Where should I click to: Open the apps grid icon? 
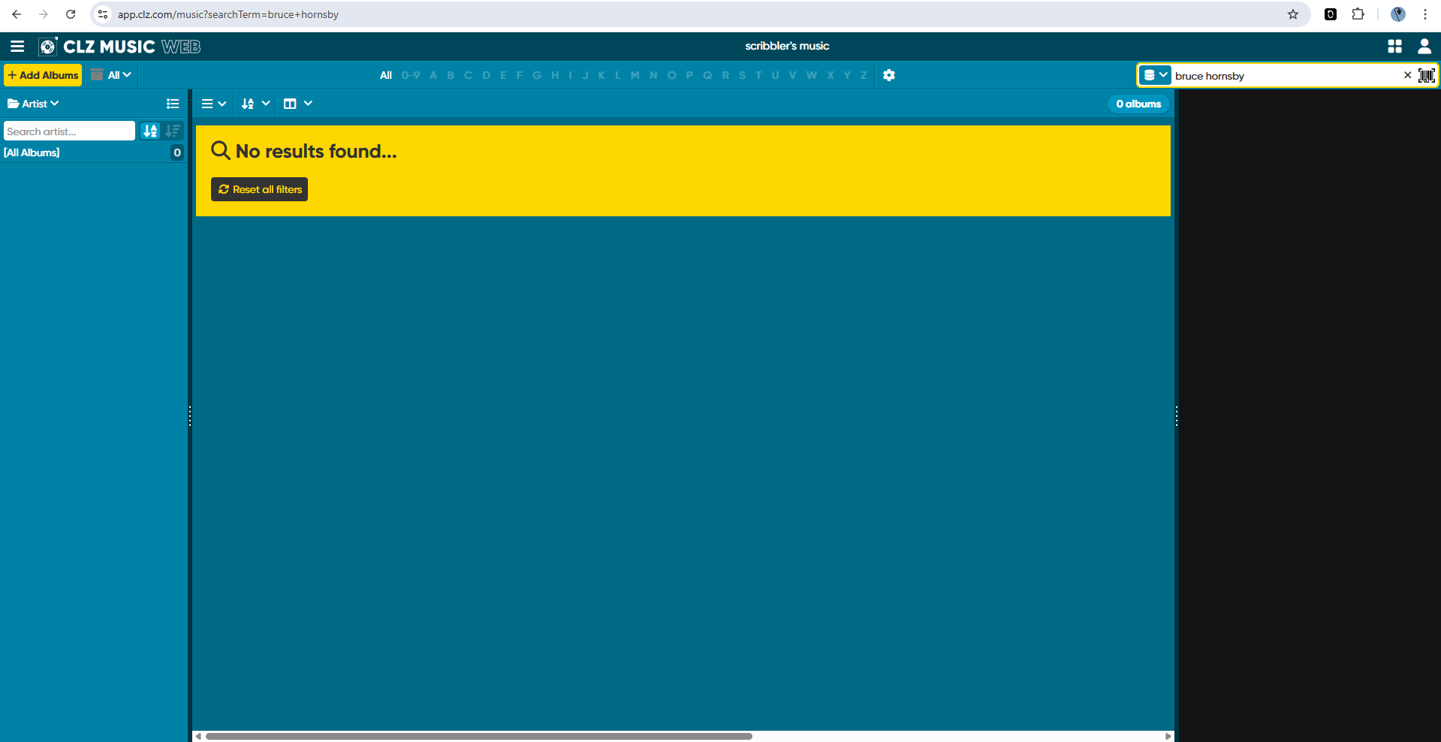[x=1394, y=47]
